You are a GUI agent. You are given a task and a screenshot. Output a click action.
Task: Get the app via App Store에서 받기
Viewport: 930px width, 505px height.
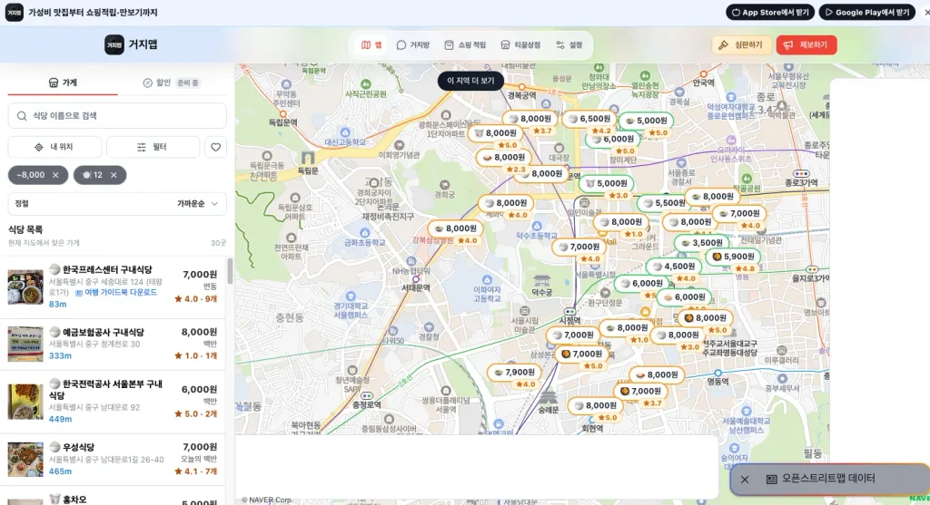(770, 13)
